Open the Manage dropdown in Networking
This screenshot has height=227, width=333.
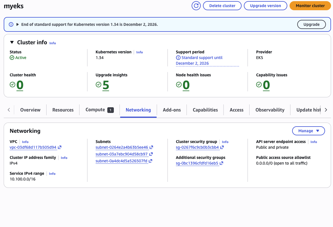308,131
